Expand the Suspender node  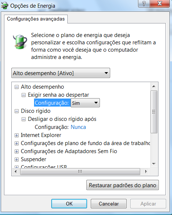pyautogui.click(x=16, y=159)
